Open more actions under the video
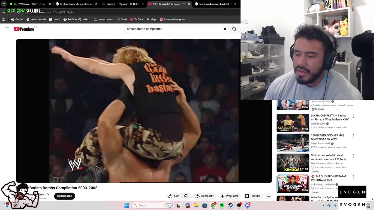The image size is (374, 210). click(268, 196)
